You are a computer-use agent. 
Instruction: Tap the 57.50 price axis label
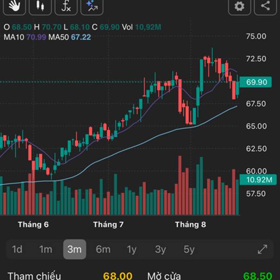[256, 194]
